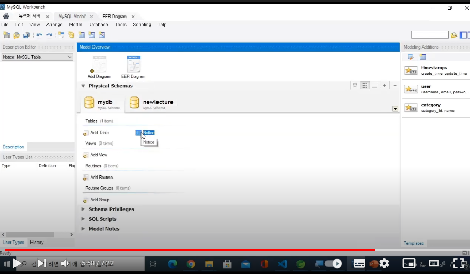The height and width of the screenshot is (274, 470).
Task: Click the add schema database toolbar icon
Action: [71, 35]
